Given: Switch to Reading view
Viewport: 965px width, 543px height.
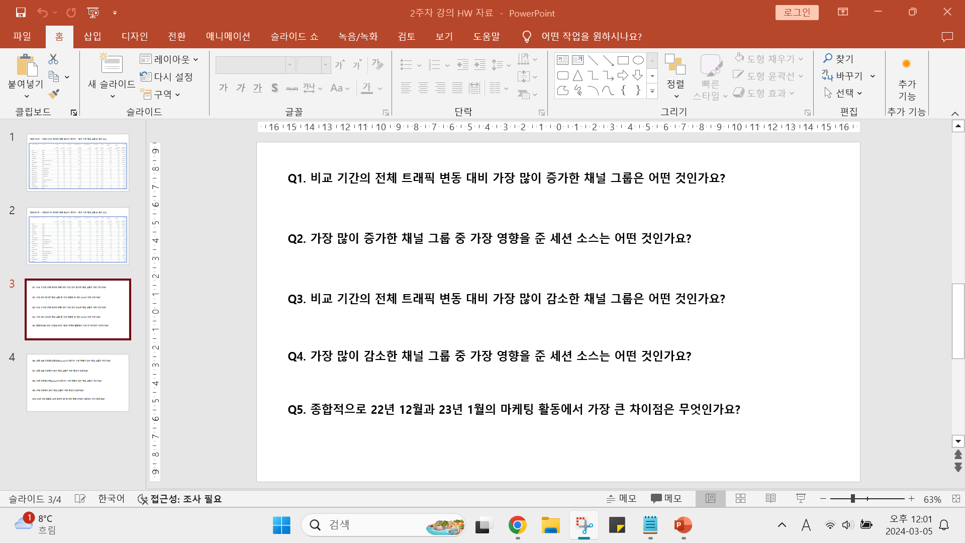Looking at the screenshot, I should click(x=770, y=498).
